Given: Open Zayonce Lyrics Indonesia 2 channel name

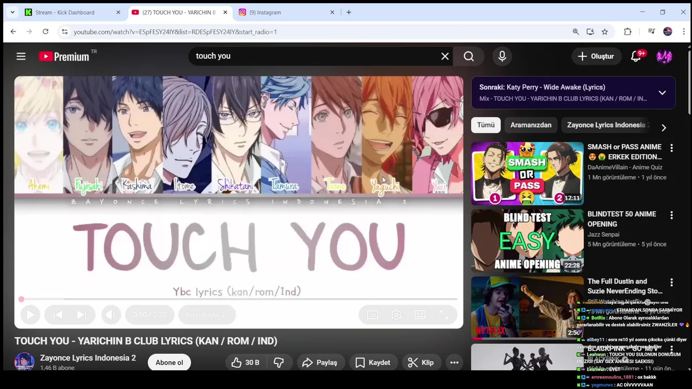Looking at the screenshot, I should point(88,358).
